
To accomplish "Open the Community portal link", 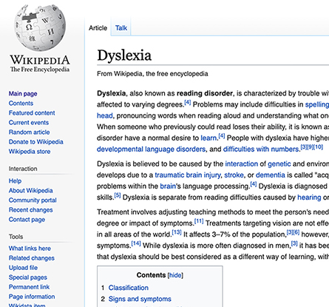I will point(33,200).
